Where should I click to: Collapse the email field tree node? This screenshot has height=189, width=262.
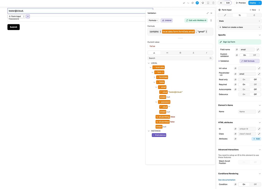point(156,87)
